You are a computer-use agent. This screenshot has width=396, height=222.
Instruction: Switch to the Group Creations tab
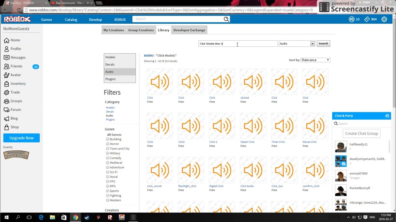tap(141, 30)
